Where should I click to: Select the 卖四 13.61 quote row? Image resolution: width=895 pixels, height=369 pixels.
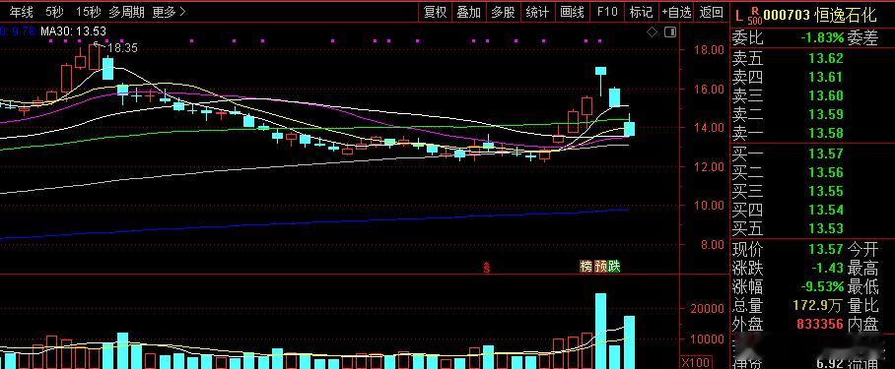pyautogui.click(x=788, y=77)
